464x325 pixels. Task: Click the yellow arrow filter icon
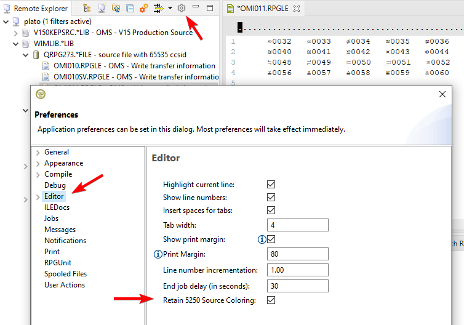click(158, 8)
